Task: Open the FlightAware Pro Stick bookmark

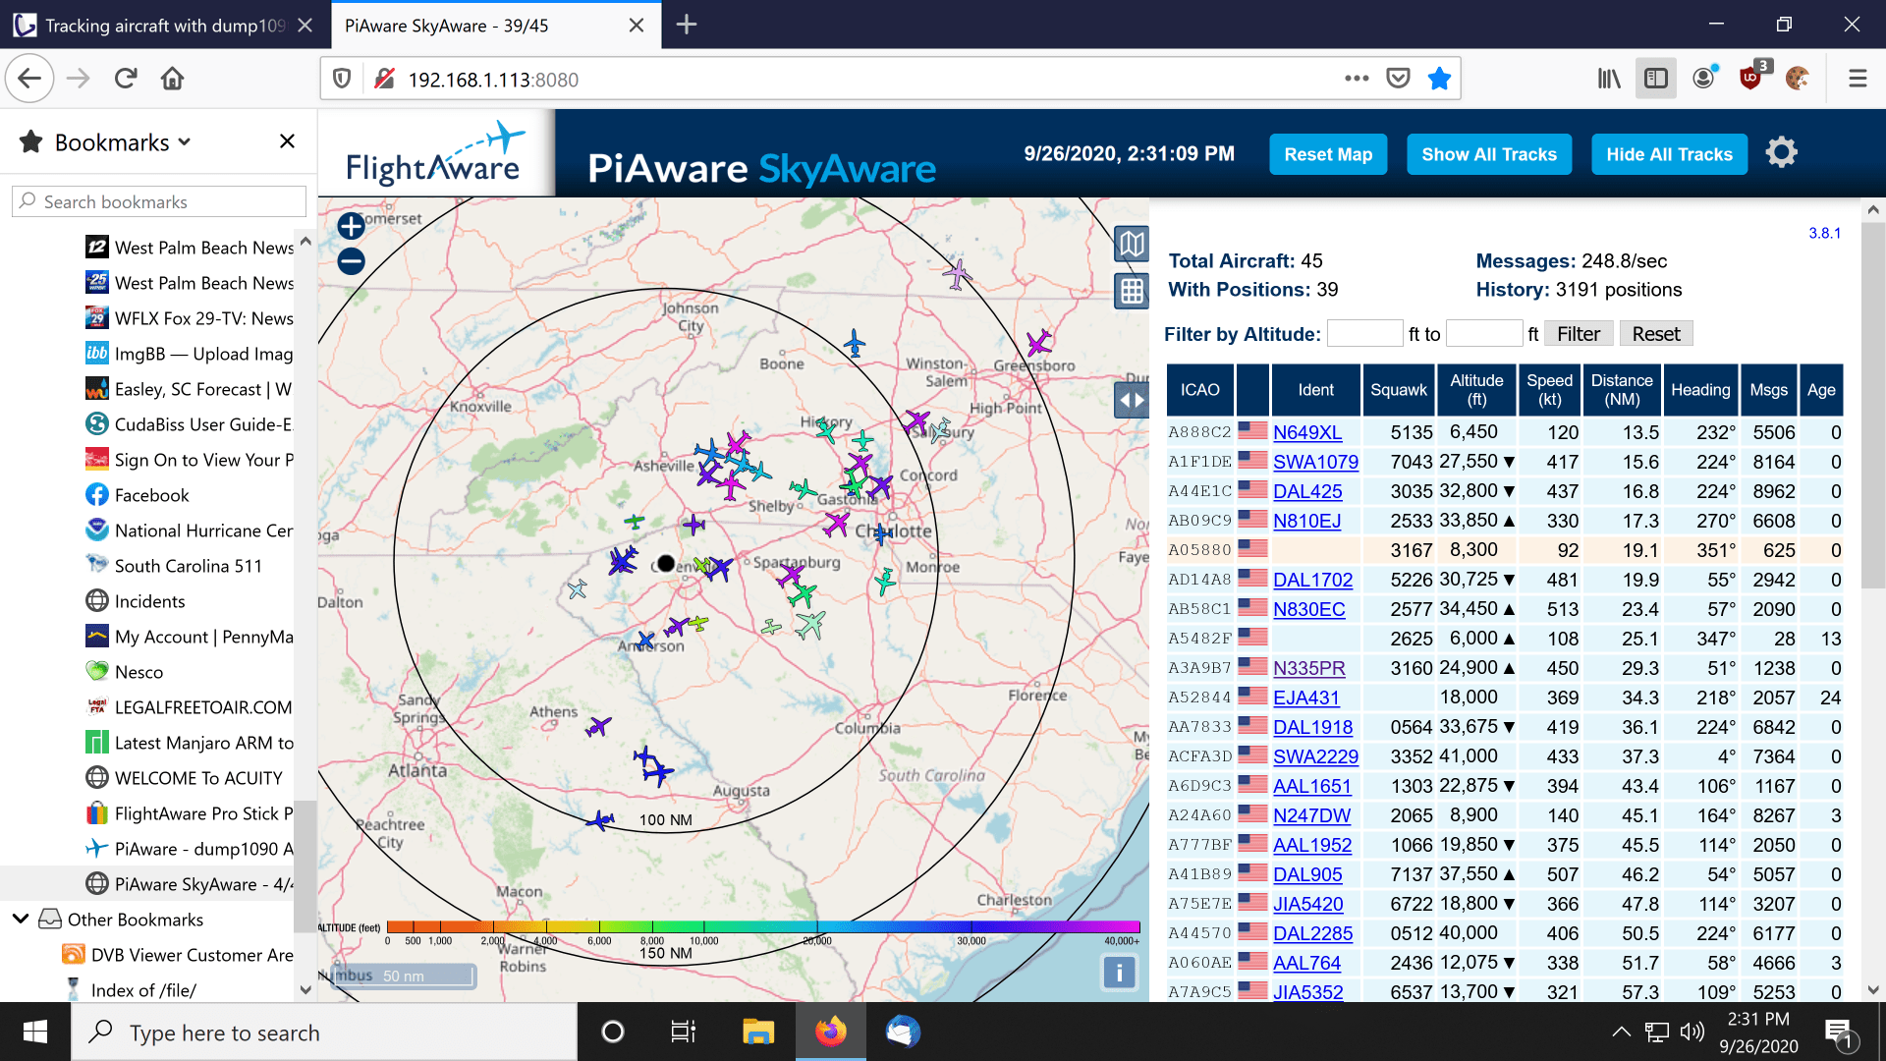Action: (x=190, y=813)
